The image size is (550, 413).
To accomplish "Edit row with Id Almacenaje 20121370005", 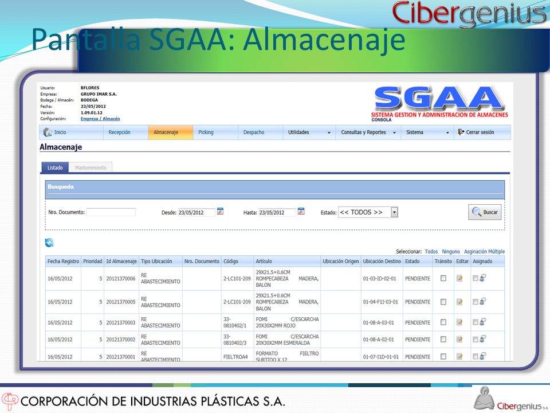I will tap(459, 302).
